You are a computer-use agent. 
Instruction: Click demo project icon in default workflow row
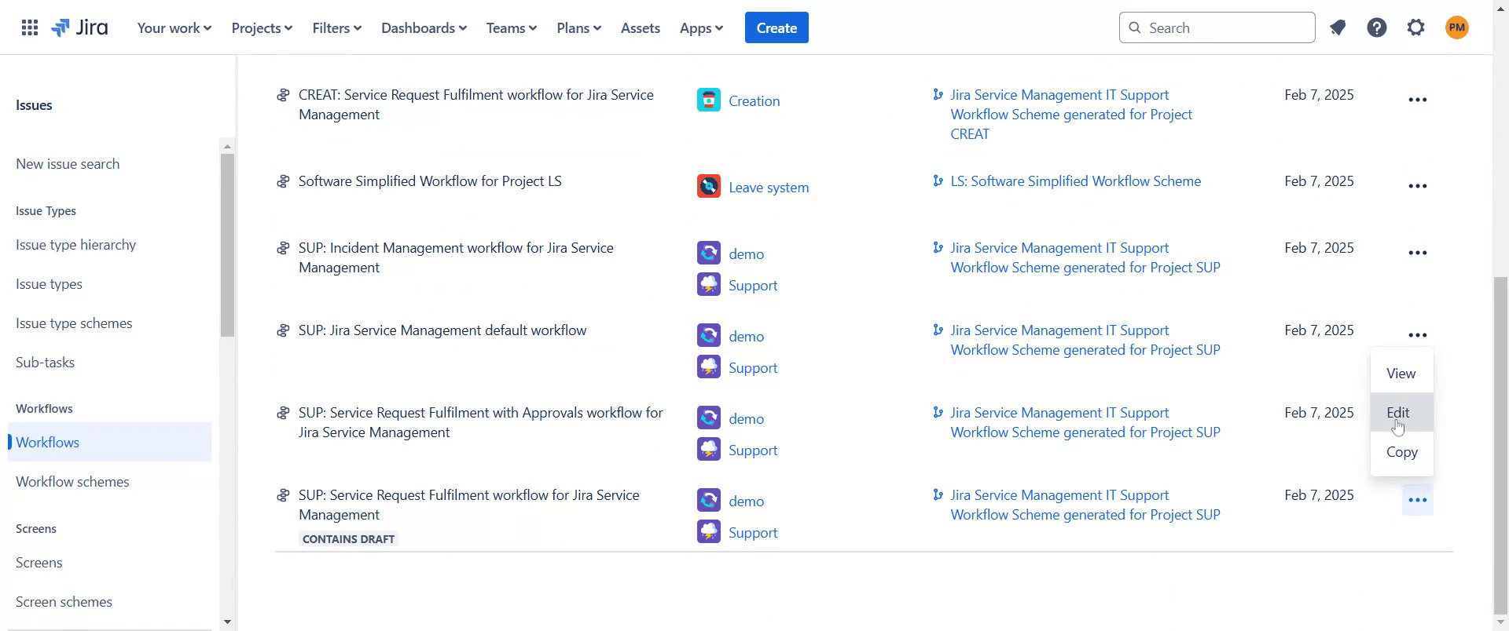[709, 336]
